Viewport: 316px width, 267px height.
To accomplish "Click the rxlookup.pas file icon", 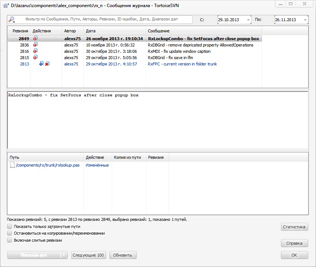I will (12, 165).
